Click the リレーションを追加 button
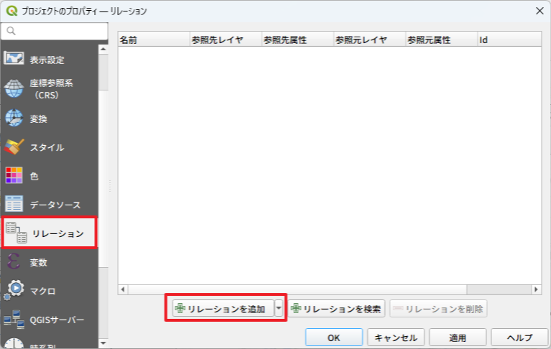Viewport: 551px width, 349px height. (x=222, y=309)
